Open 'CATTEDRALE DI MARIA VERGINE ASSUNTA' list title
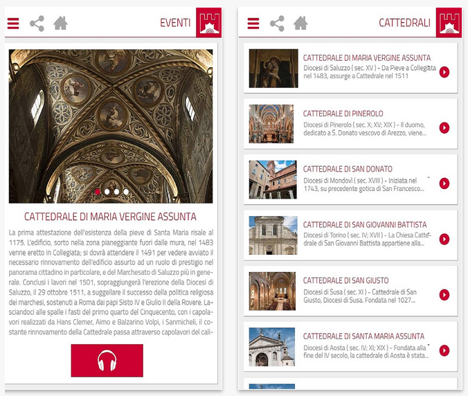This screenshot has height=396, width=468. (x=367, y=57)
